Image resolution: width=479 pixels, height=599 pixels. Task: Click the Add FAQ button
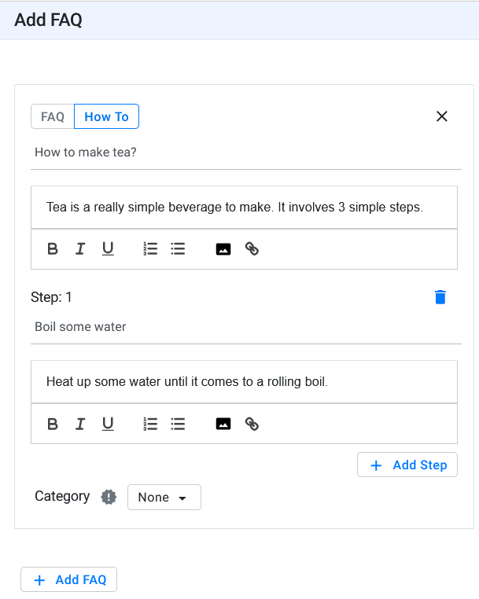tap(68, 579)
